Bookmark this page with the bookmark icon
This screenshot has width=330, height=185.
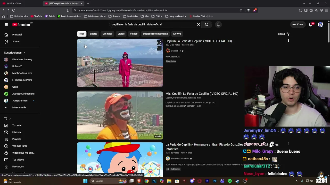[68, 10]
